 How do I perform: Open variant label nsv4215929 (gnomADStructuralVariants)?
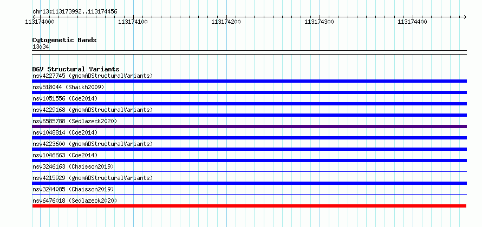93,178
